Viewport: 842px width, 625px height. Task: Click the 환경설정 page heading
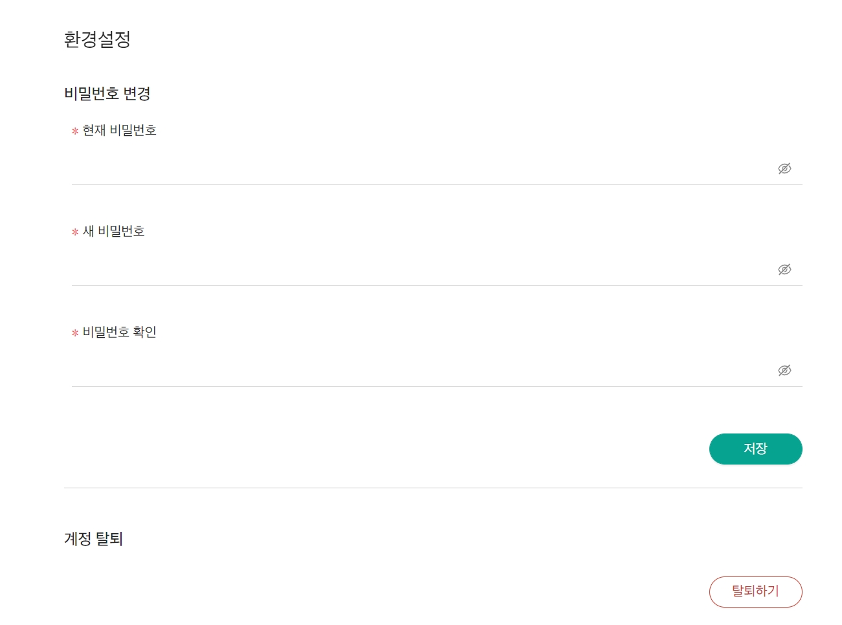(97, 39)
